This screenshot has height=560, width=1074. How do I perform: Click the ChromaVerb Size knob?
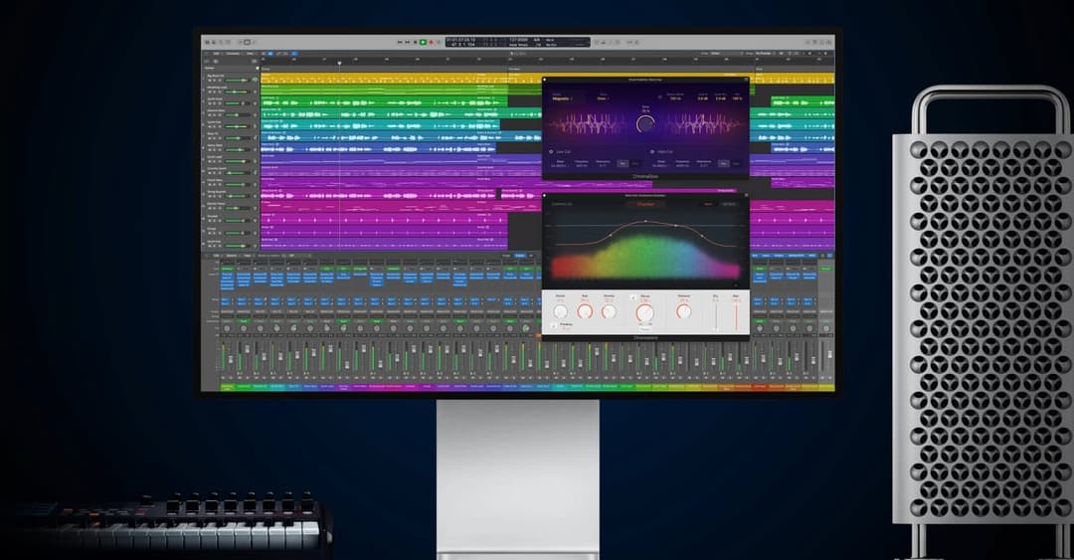point(585,311)
